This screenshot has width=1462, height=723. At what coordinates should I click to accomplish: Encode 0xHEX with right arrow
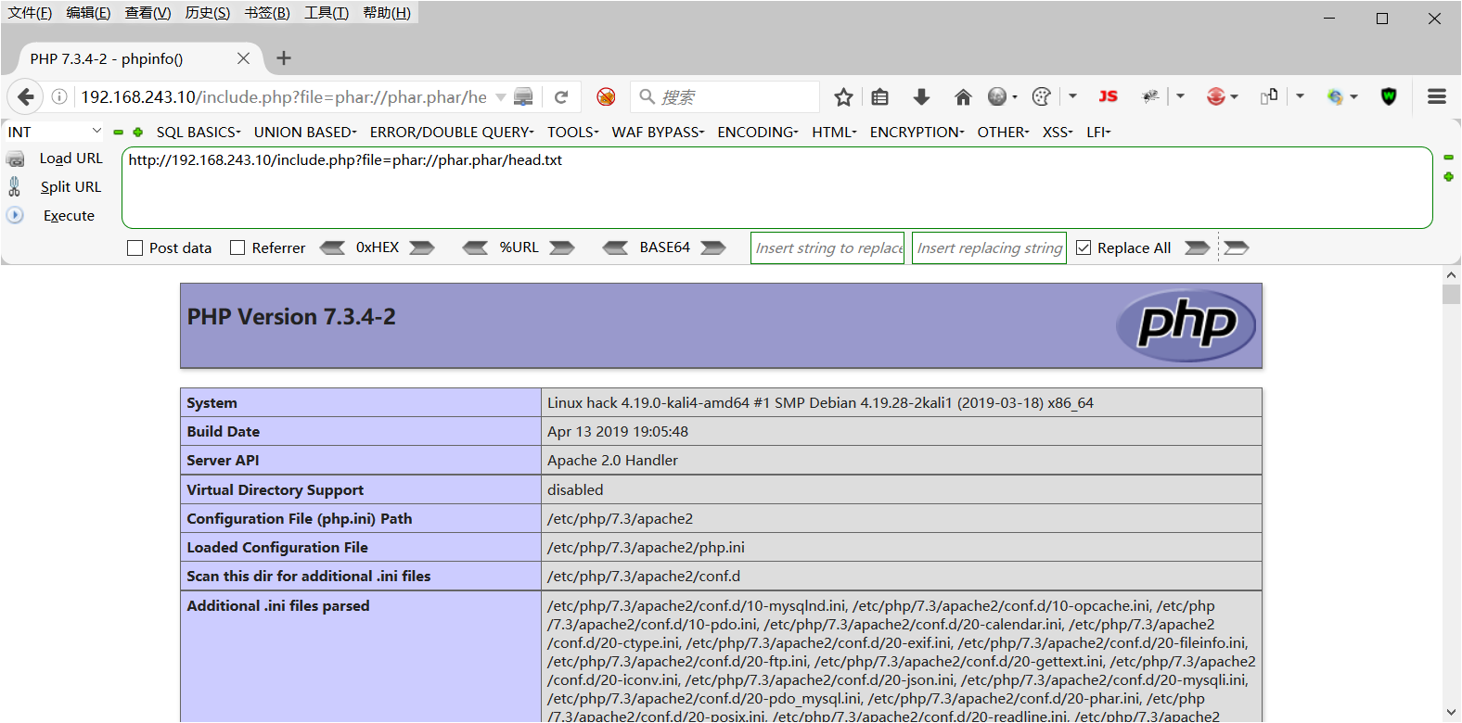(x=422, y=247)
